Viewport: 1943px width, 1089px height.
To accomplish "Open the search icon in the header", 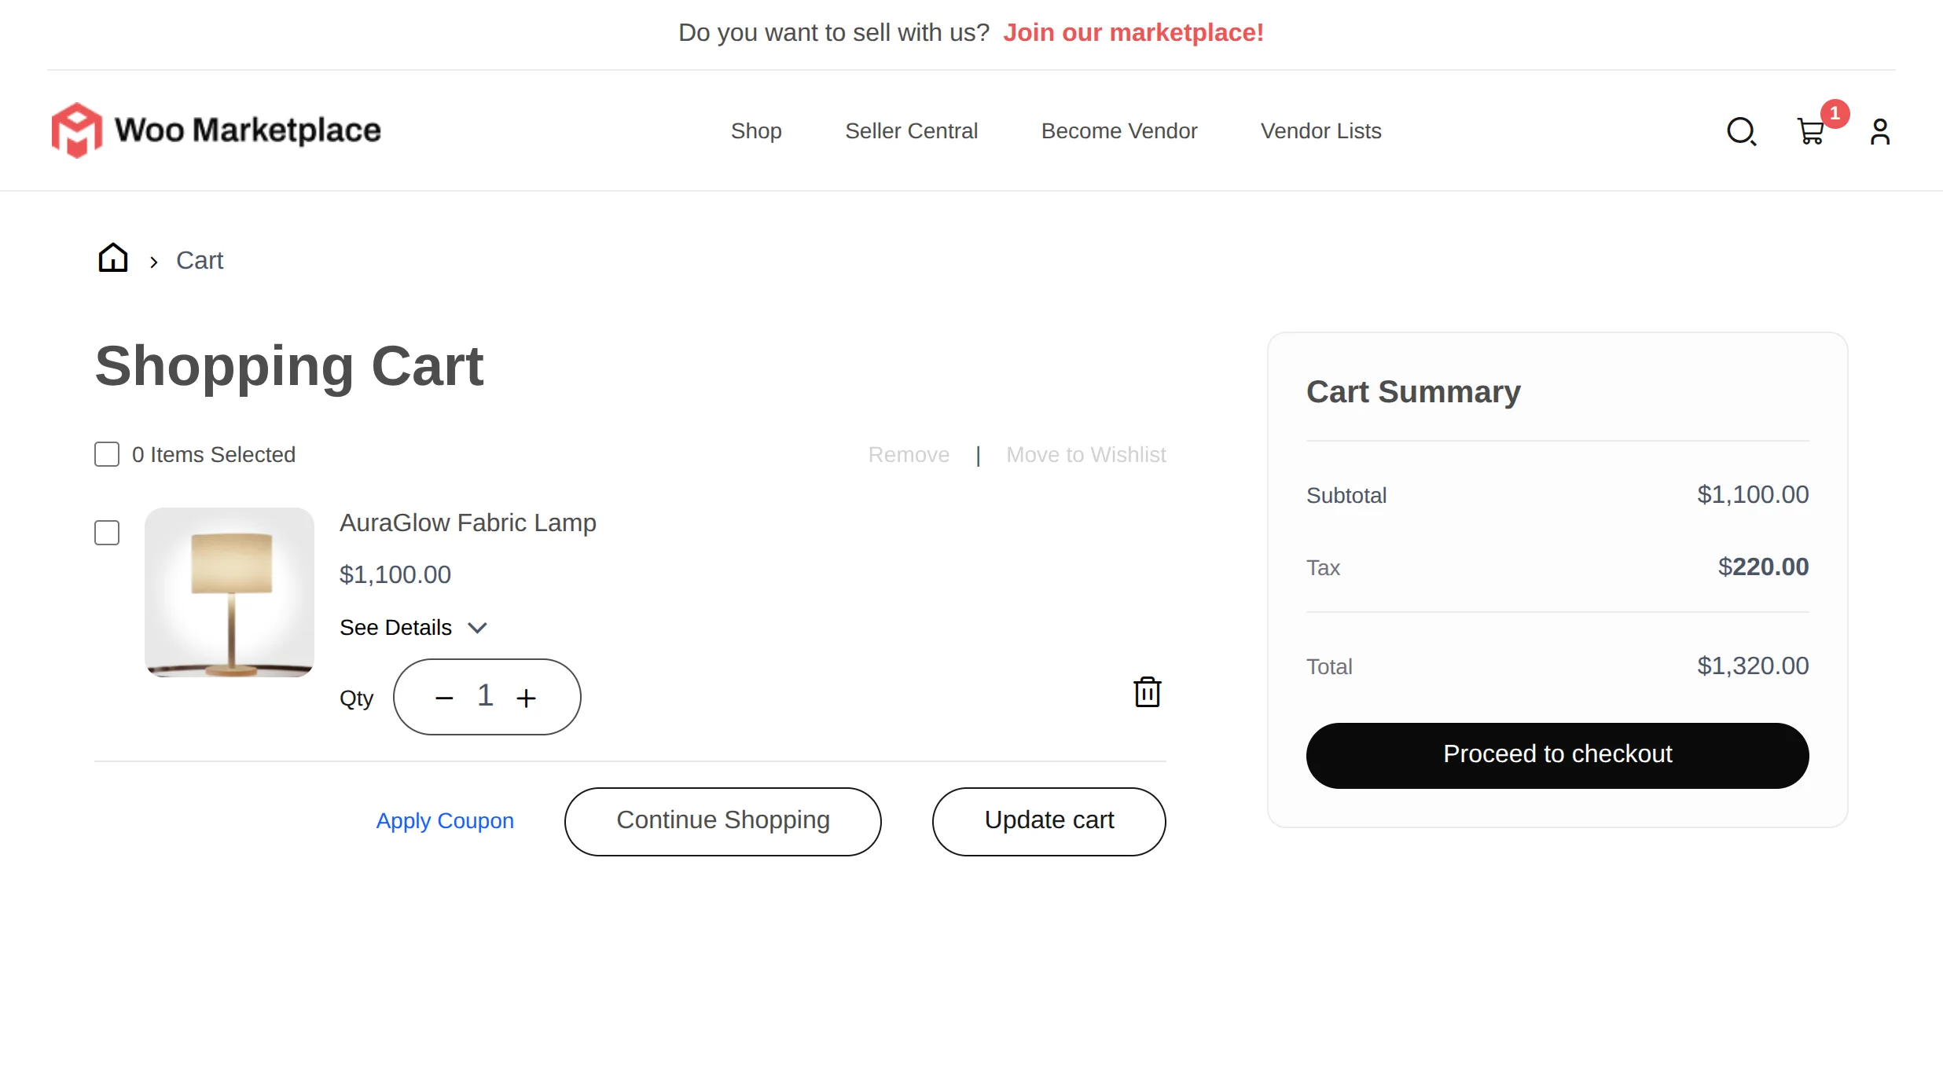I will pos(1741,131).
